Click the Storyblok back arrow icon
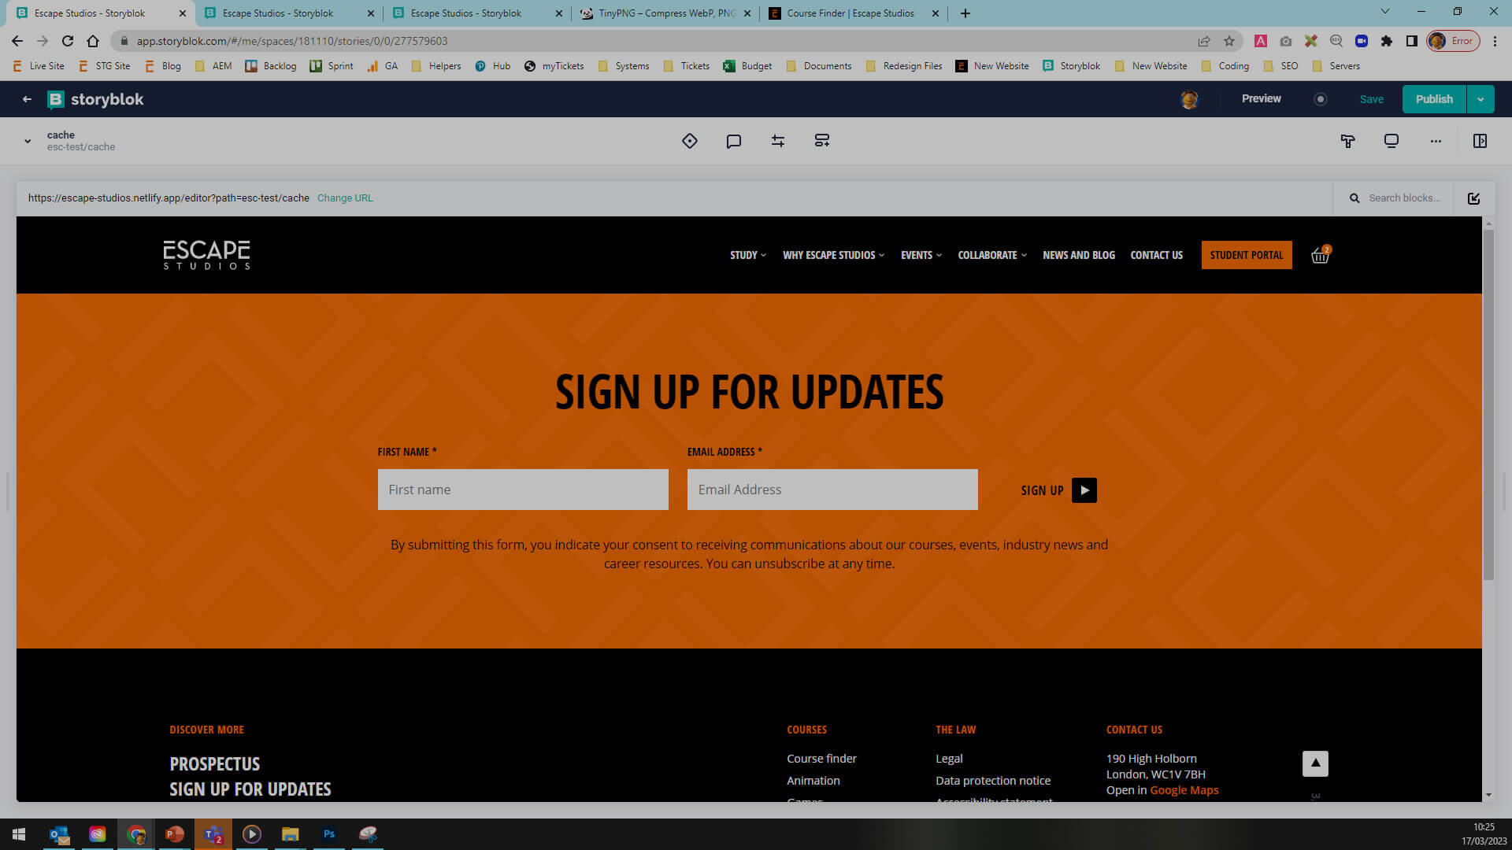Screen dimensions: 1512x850 [x=27, y=99]
